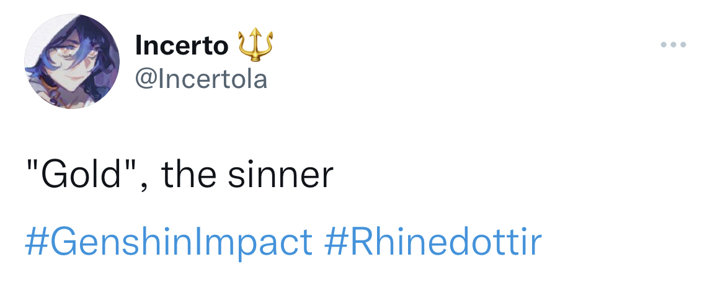Viewport: 715px width, 285px height.
Task: Show tweets tagged GenshinImpact
Action: pyautogui.click(x=169, y=243)
